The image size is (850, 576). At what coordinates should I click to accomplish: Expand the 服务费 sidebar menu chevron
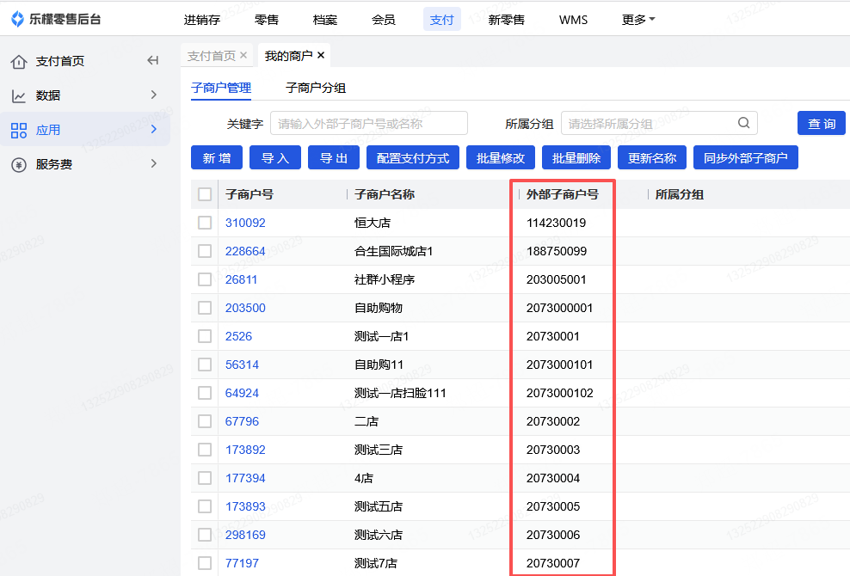154,163
